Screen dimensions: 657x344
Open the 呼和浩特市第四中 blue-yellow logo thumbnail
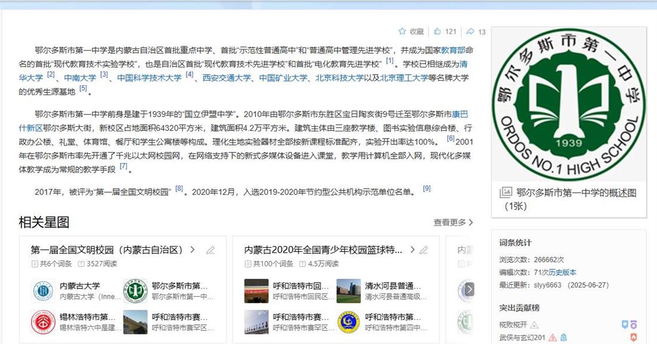pyautogui.click(x=349, y=322)
